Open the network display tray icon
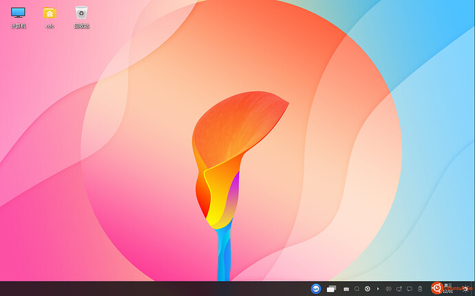 pyautogui.click(x=399, y=289)
